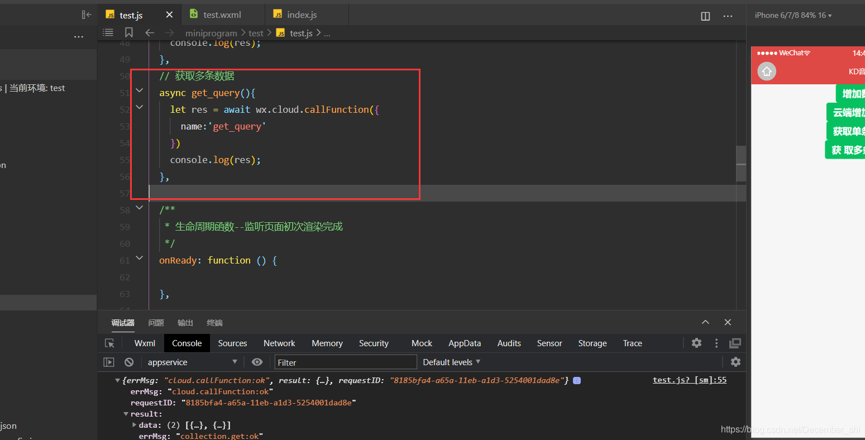865x440 pixels.
Task: Open the 输出 panel tab
Action: click(x=185, y=323)
